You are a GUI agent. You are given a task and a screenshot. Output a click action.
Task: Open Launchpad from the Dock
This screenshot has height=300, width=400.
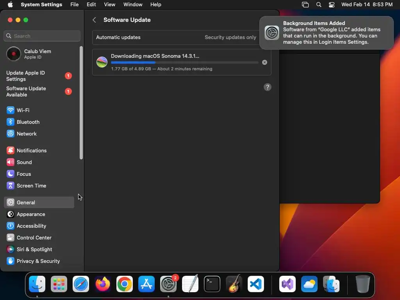(59, 284)
